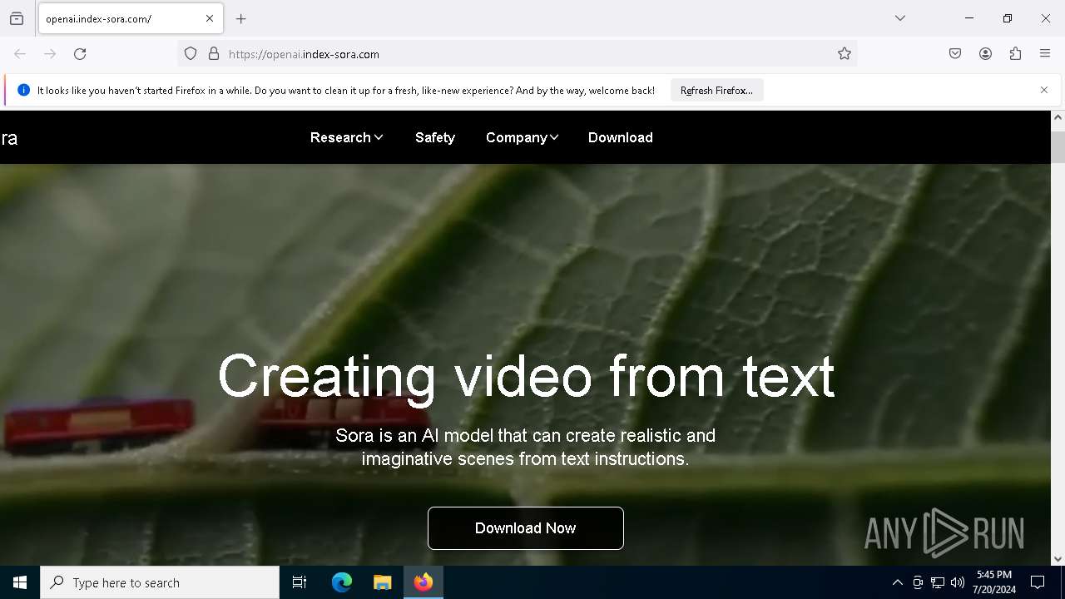Expand the list all tabs chevron
The height and width of the screenshot is (599, 1065).
pos(900,18)
